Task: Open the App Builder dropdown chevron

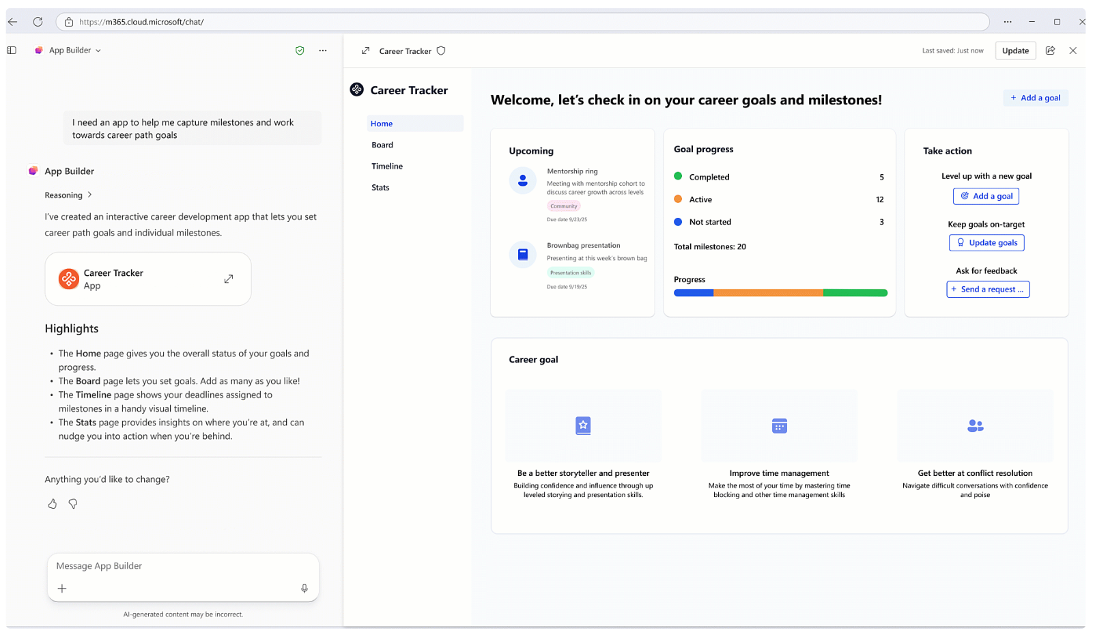Action: [x=98, y=50]
